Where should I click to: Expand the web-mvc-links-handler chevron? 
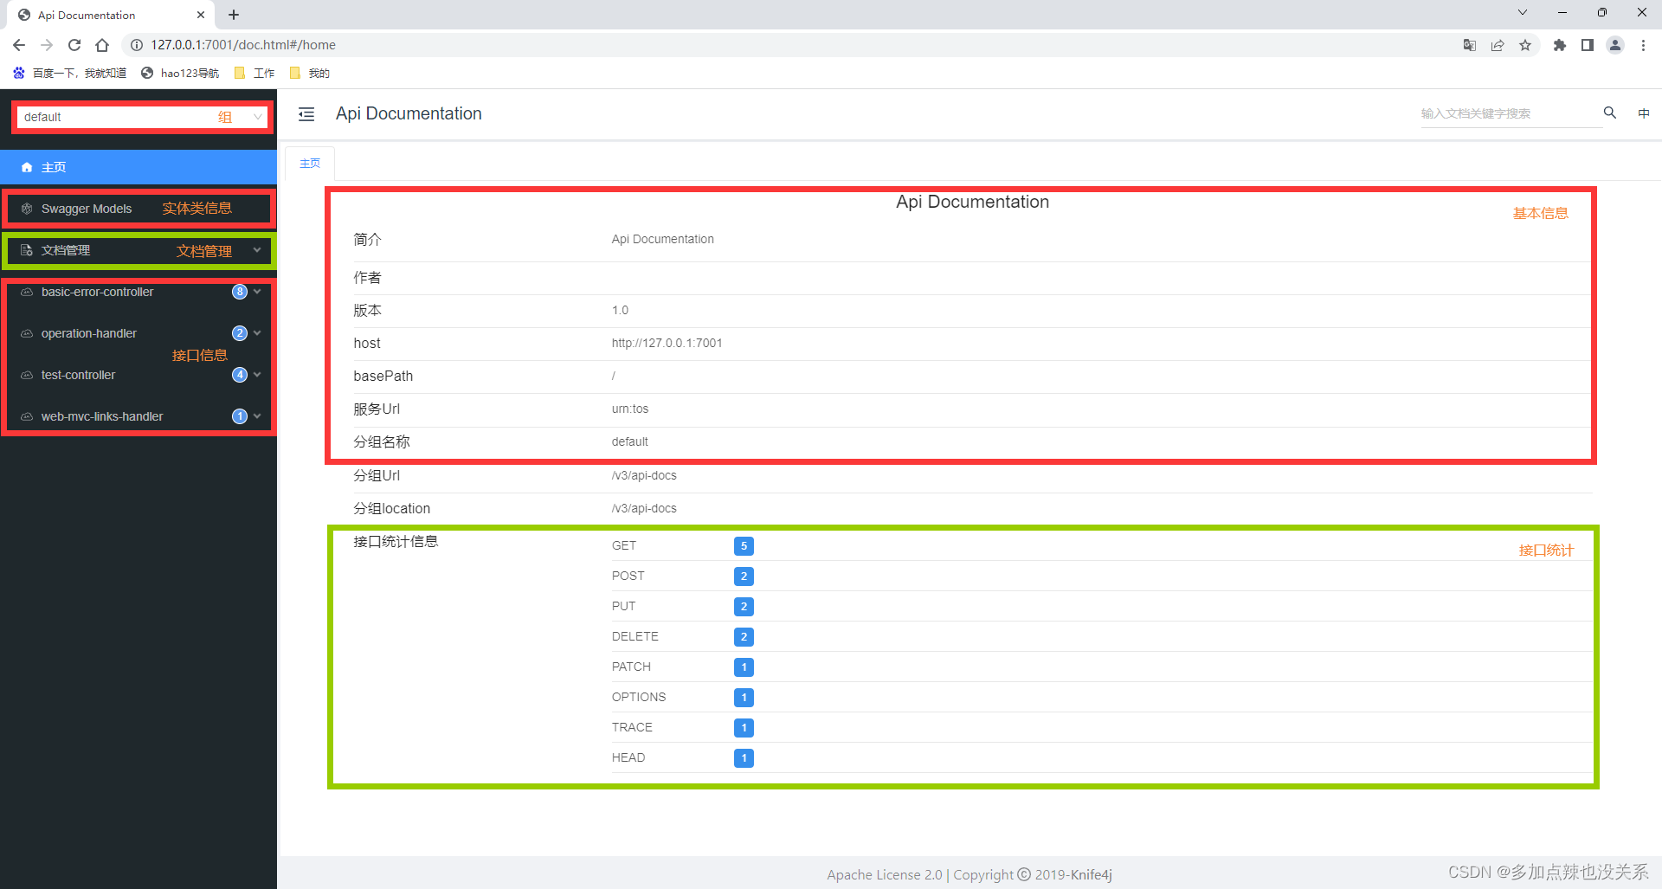click(x=257, y=416)
